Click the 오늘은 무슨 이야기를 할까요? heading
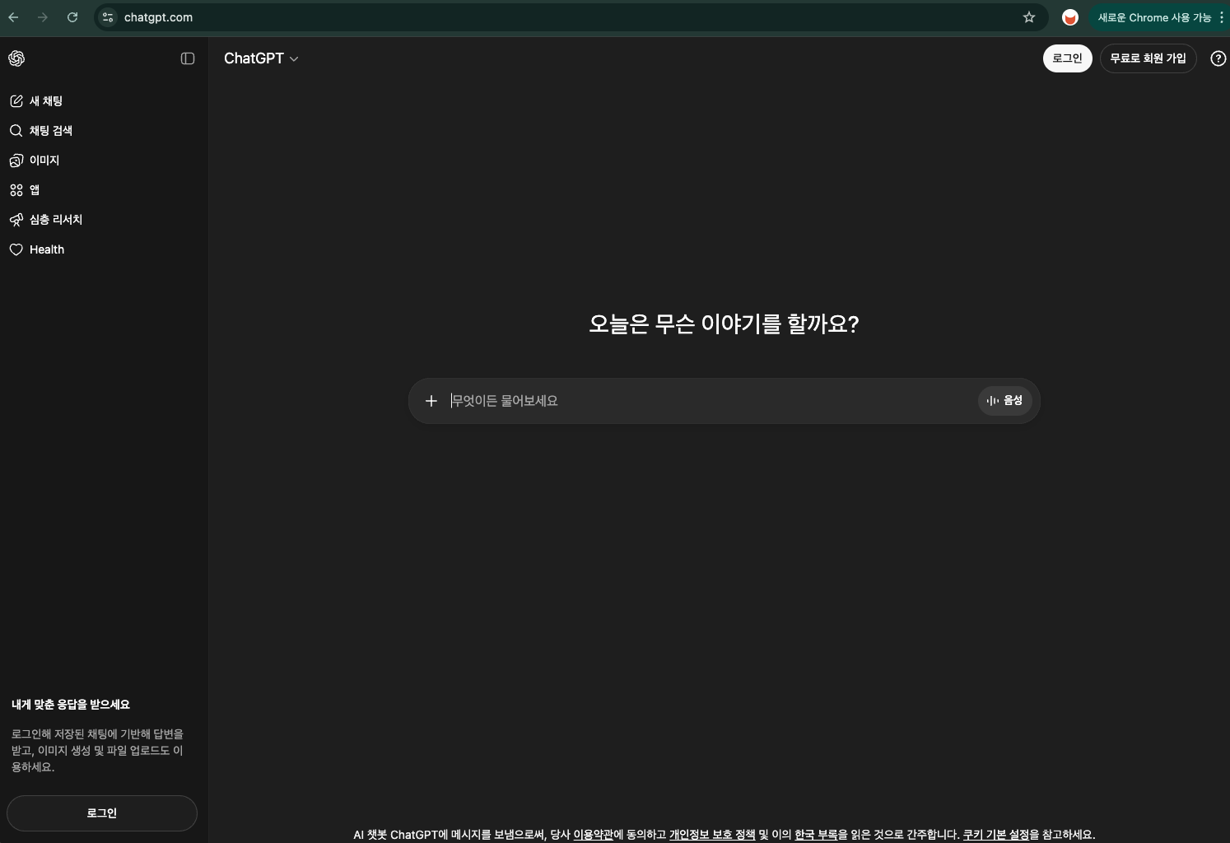This screenshot has width=1230, height=843. pos(724,324)
